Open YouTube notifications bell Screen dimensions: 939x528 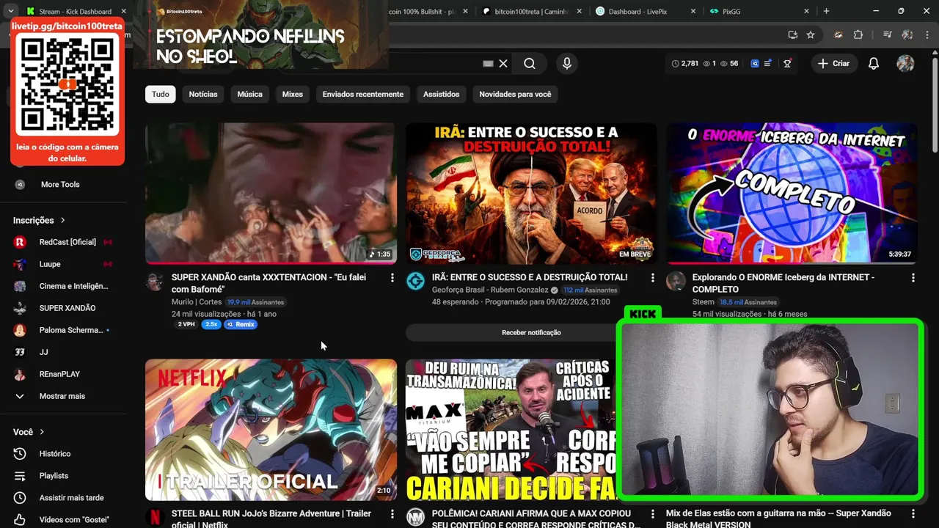coord(873,64)
